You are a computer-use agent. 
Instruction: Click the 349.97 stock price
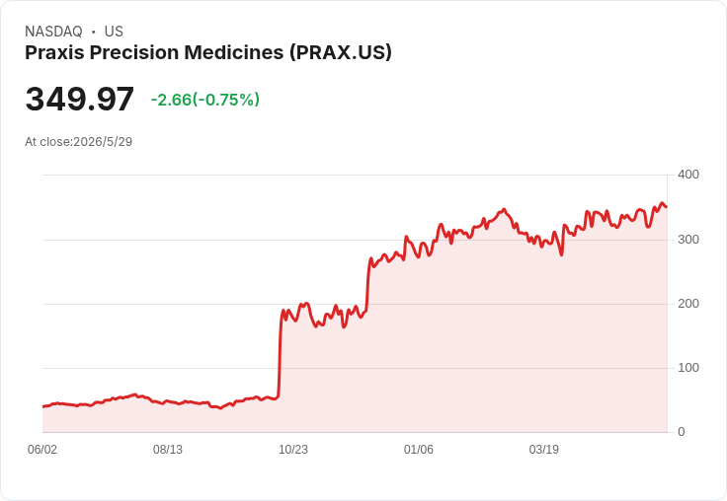(x=79, y=99)
